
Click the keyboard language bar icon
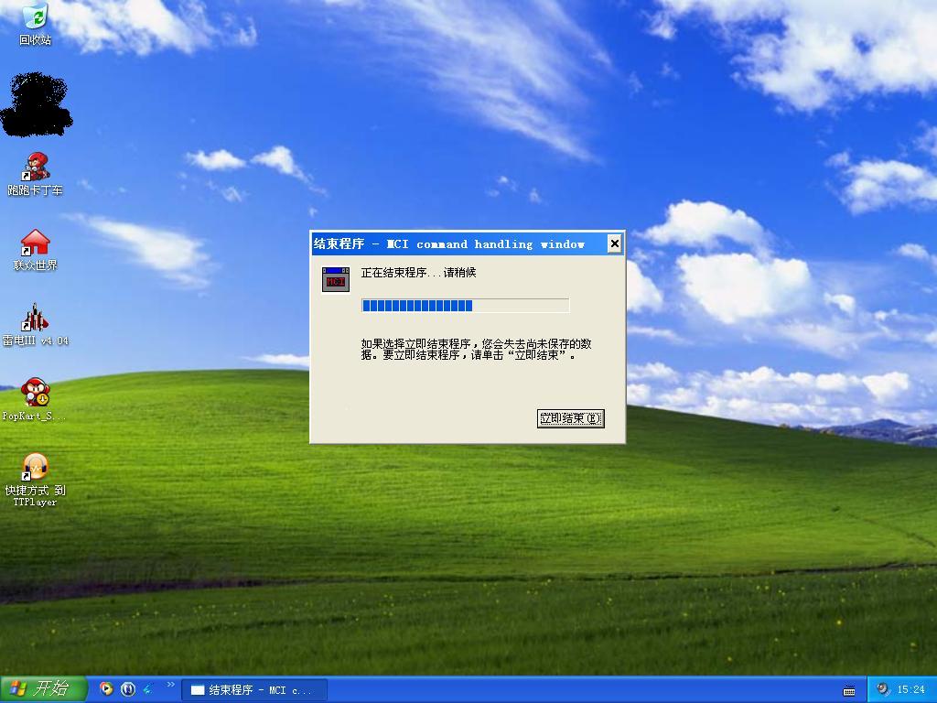[x=849, y=690]
